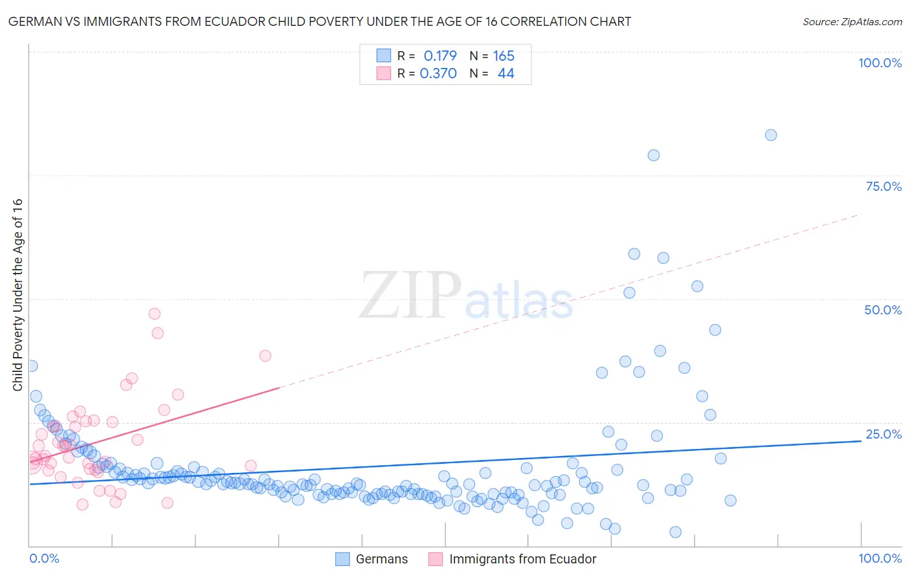This screenshot has width=910, height=577.
Task: Click the R value 0.370 in the legend
Action: (438, 73)
